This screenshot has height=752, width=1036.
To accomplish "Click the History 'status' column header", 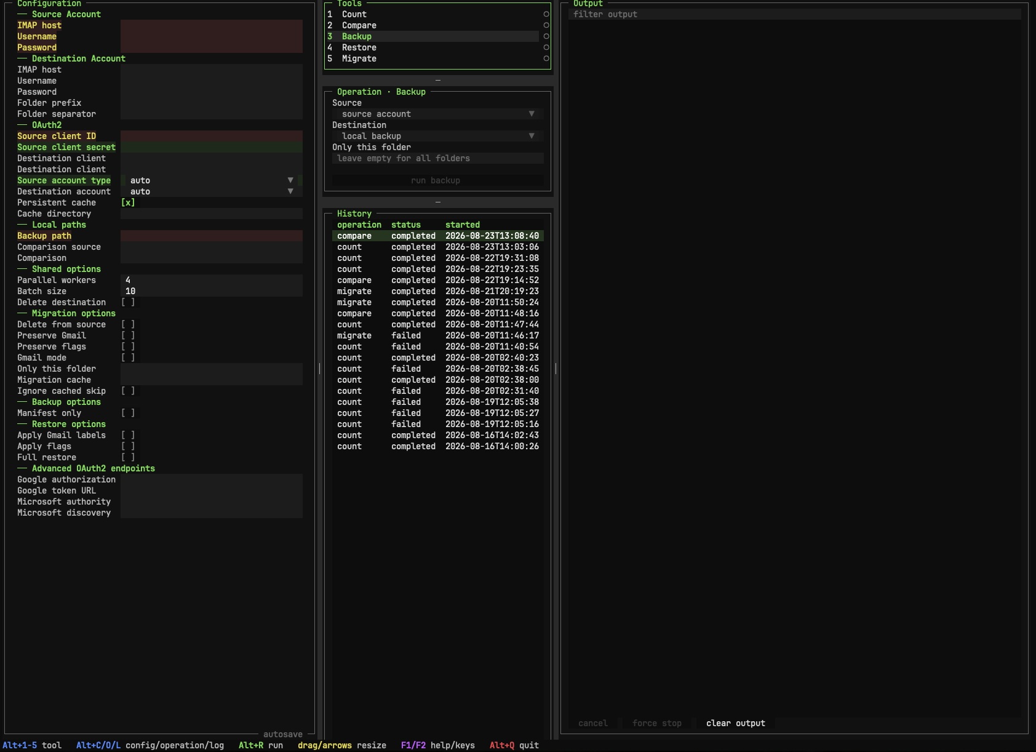I will point(406,225).
